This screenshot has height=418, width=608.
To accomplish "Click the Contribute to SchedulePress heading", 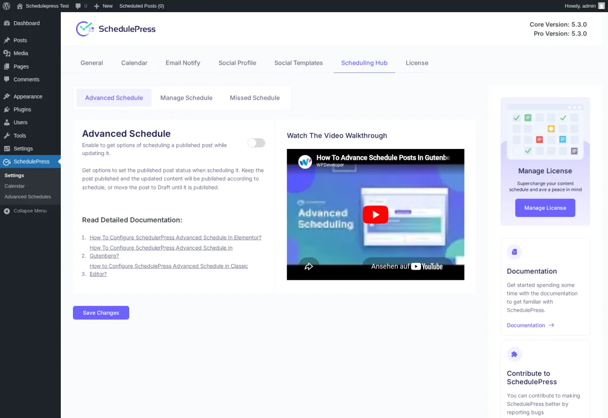I will [x=532, y=377].
